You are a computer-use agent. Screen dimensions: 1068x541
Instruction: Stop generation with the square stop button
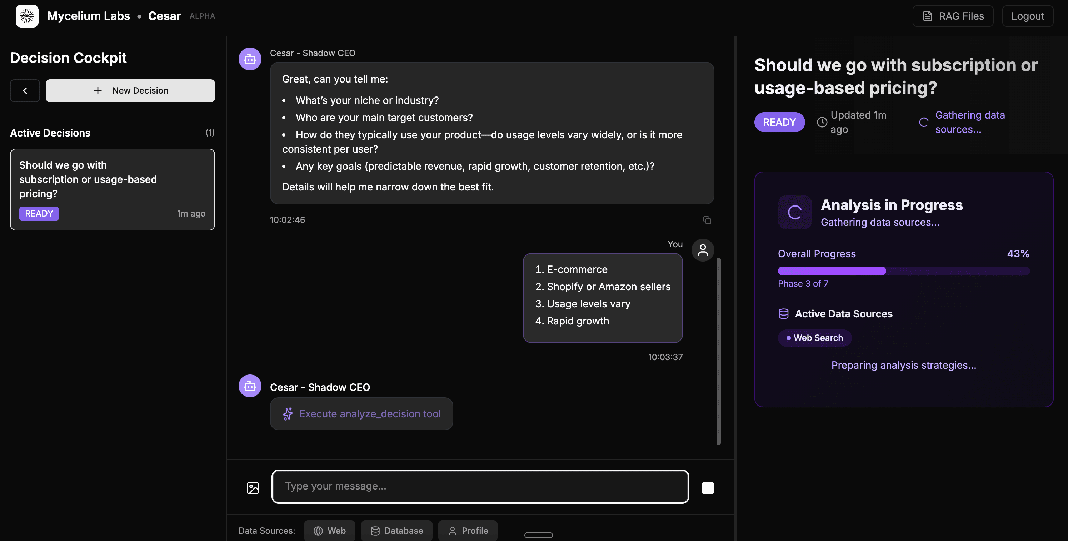tap(707, 488)
